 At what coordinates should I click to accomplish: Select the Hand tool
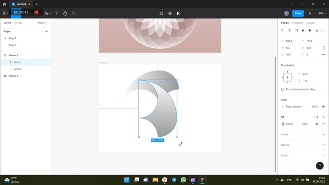click(x=65, y=14)
